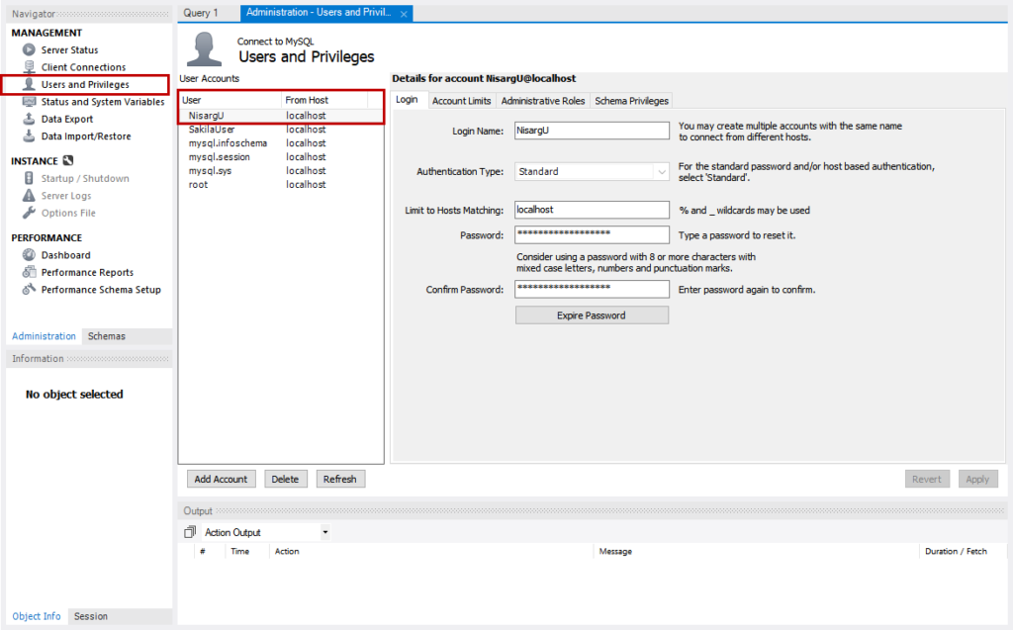Select the mysql.infoschema account row
Screen dimensions: 1013x630
pyautogui.click(x=281, y=143)
